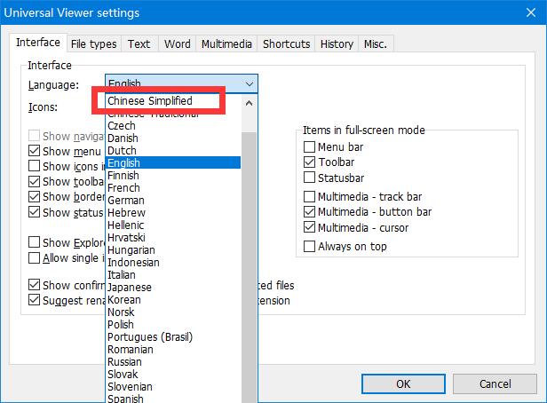The width and height of the screenshot is (547, 403).
Task: Pick Hungarian from the language list
Action: coord(173,250)
